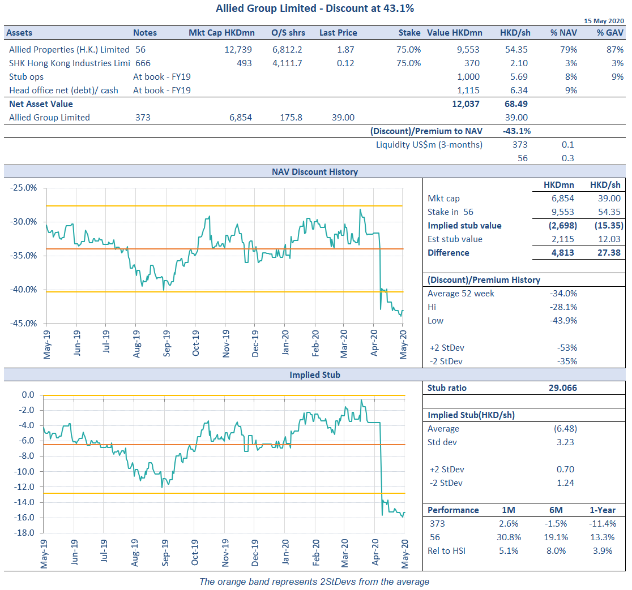Viewport: 632px width, 590px height.
Task: Open the NAV Discount History section header
Action: coord(315,171)
